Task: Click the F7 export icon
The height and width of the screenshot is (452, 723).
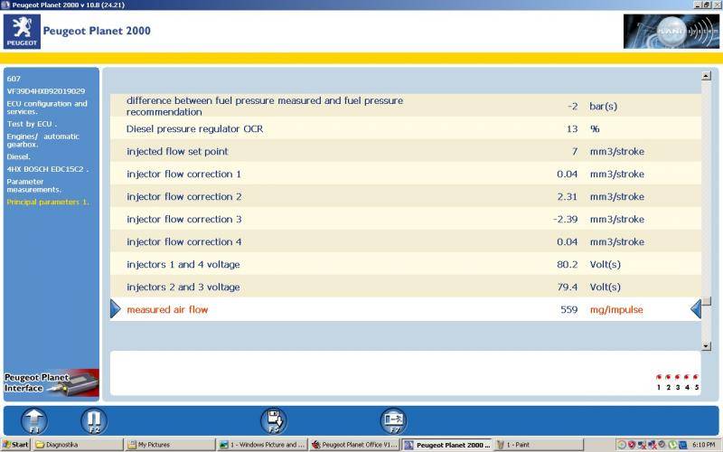Action: pos(393,420)
